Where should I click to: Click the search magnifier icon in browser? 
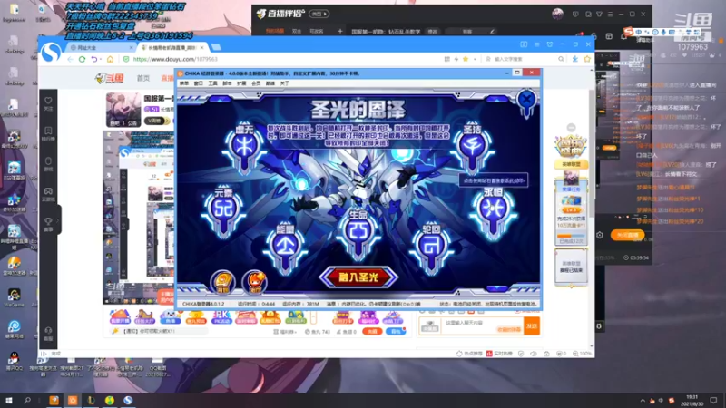pos(561,59)
